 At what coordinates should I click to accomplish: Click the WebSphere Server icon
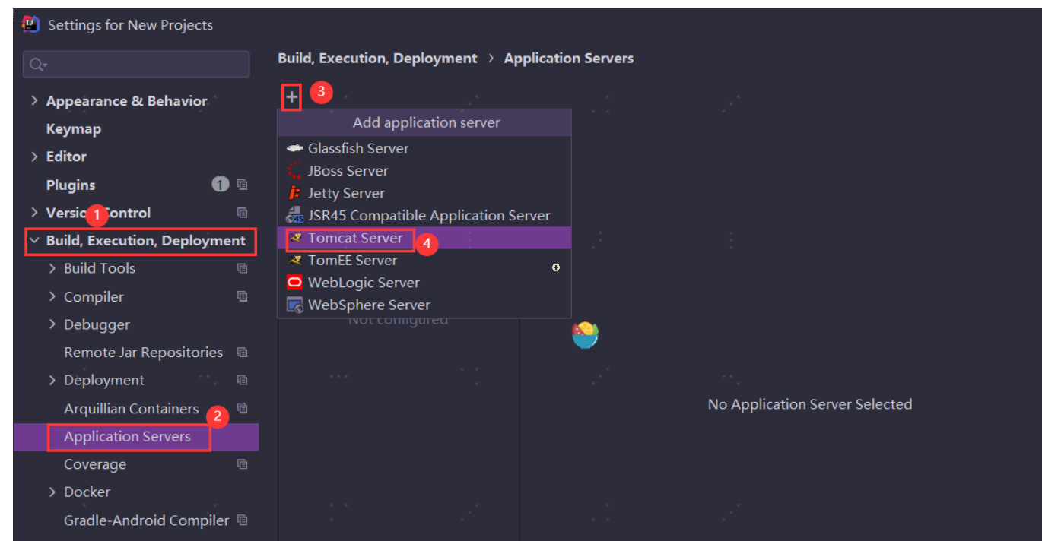click(x=294, y=305)
